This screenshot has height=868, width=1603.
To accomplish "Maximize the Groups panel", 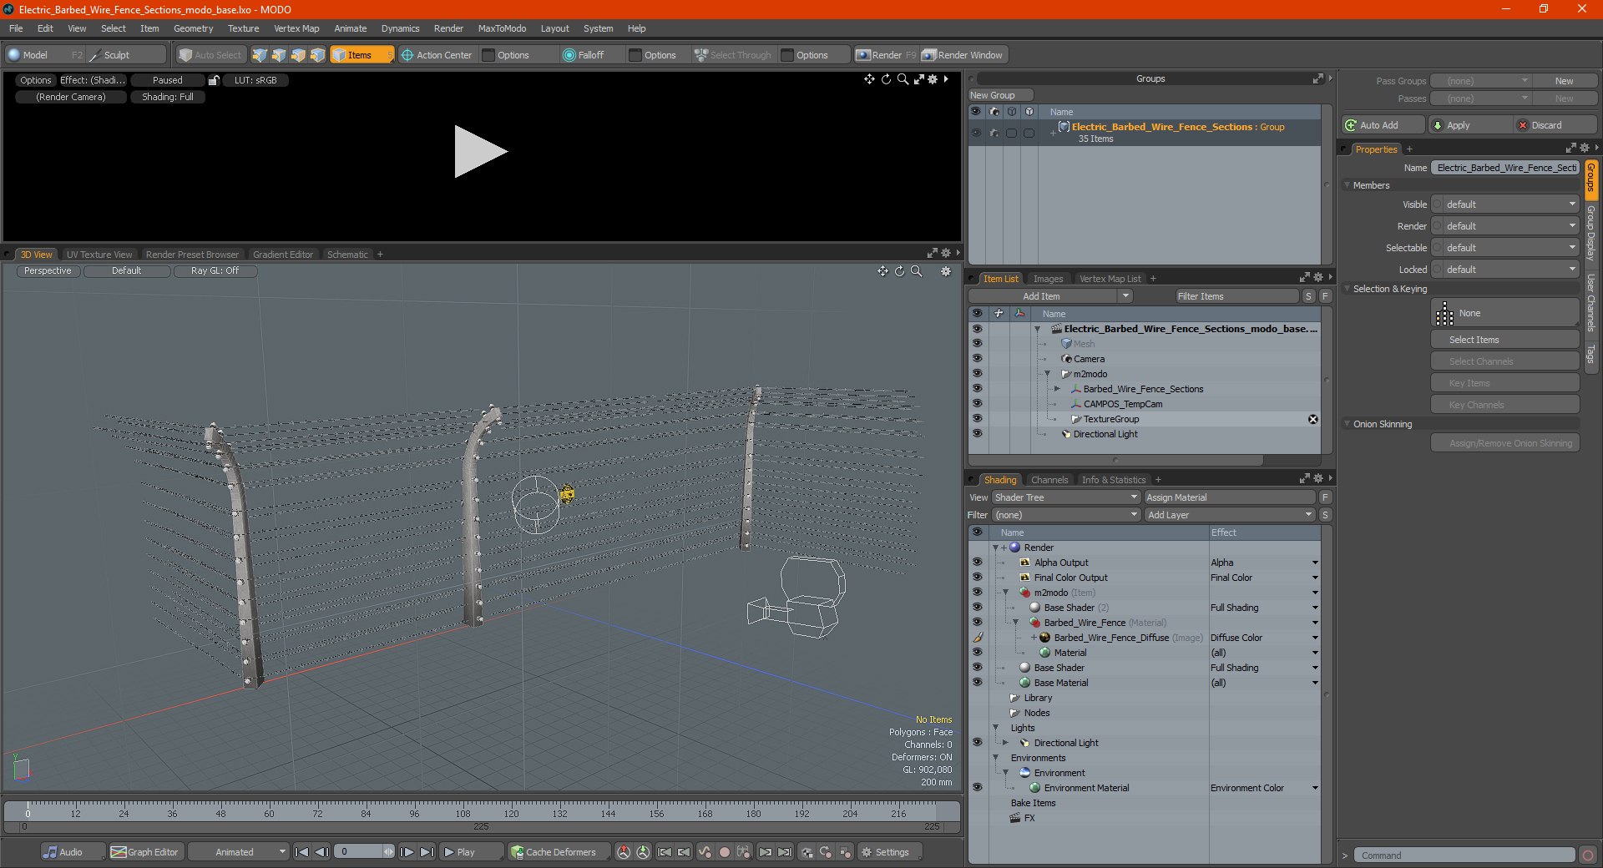I will pyautogui.click(x=1318, y=78).
